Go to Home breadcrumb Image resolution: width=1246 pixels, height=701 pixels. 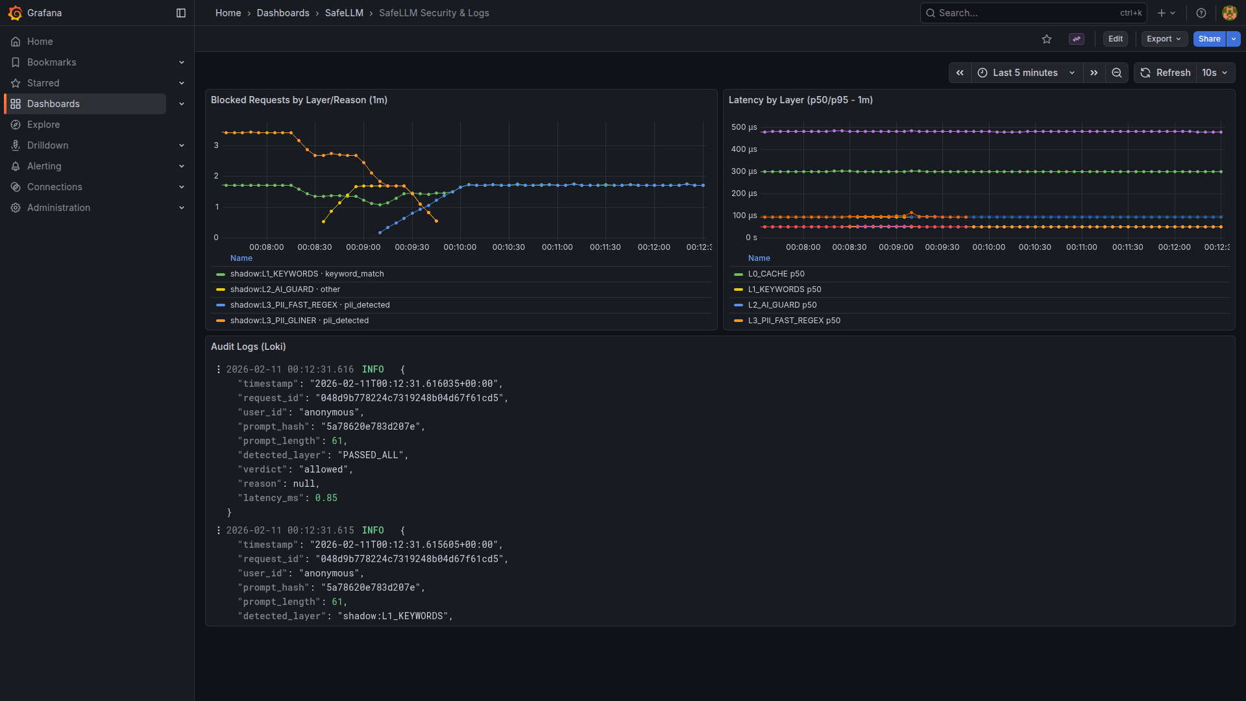point(228,13)
